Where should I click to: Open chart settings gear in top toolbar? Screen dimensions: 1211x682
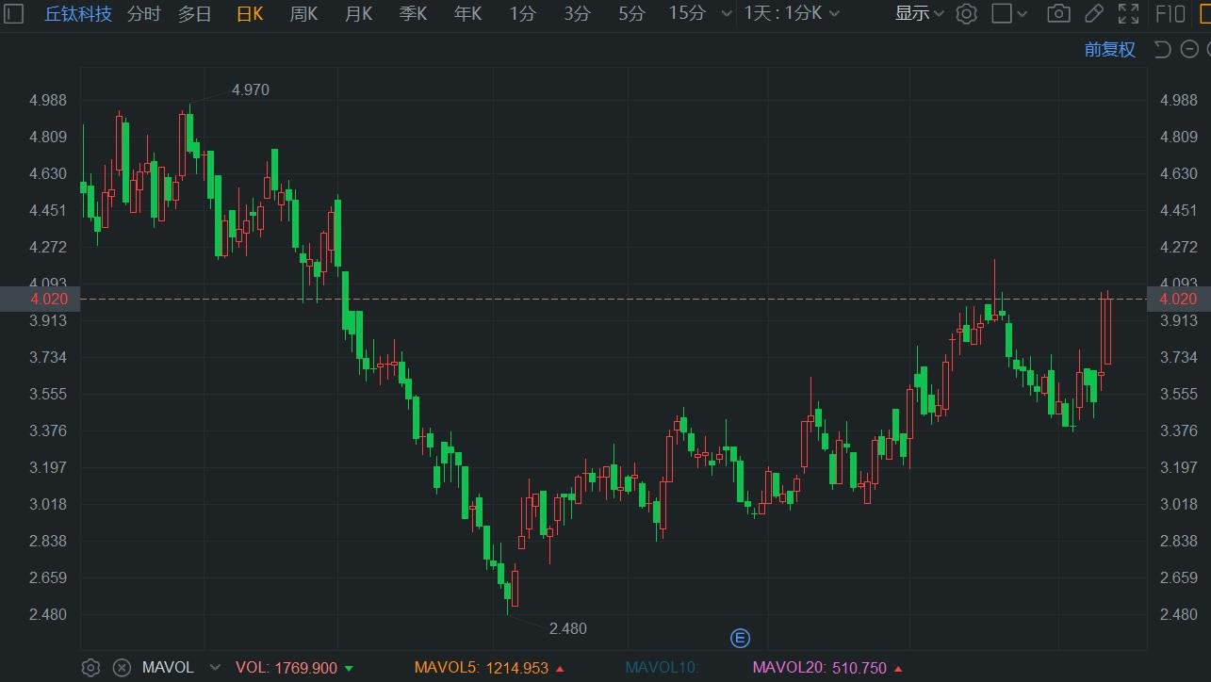966,13
